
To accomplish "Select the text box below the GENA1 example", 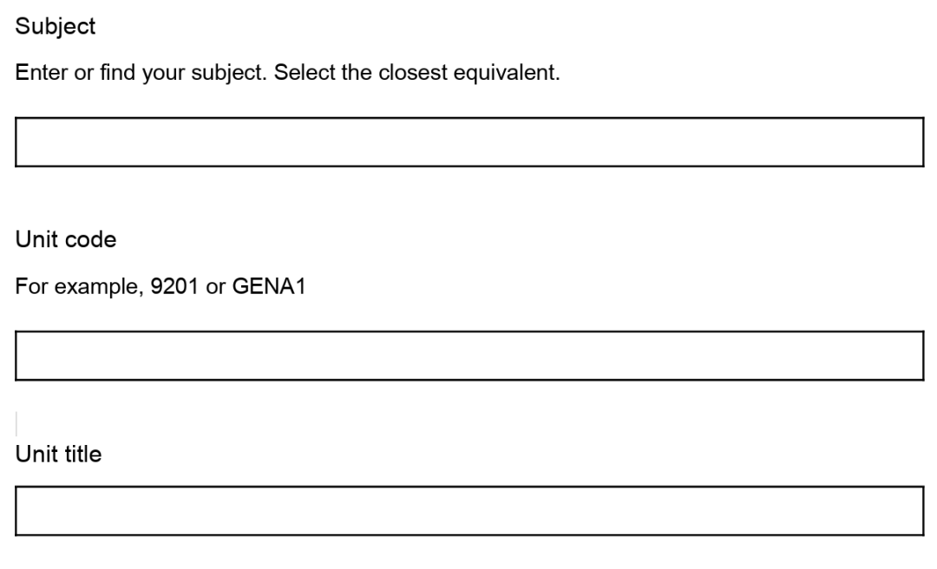I will pos(468,356).
